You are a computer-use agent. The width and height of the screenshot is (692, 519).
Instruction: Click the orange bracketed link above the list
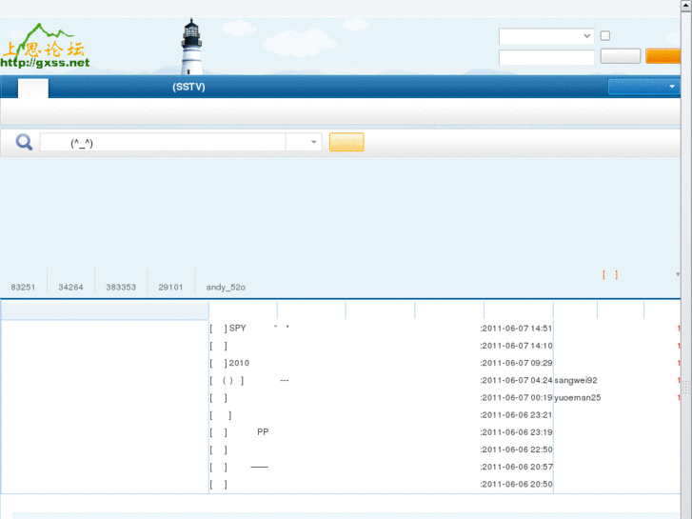coord(610,275)
